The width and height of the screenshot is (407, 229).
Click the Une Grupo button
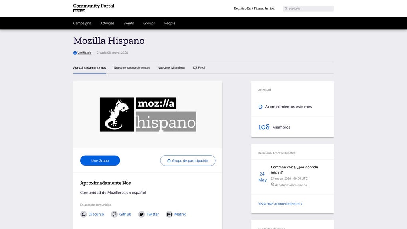pos(100,160)
